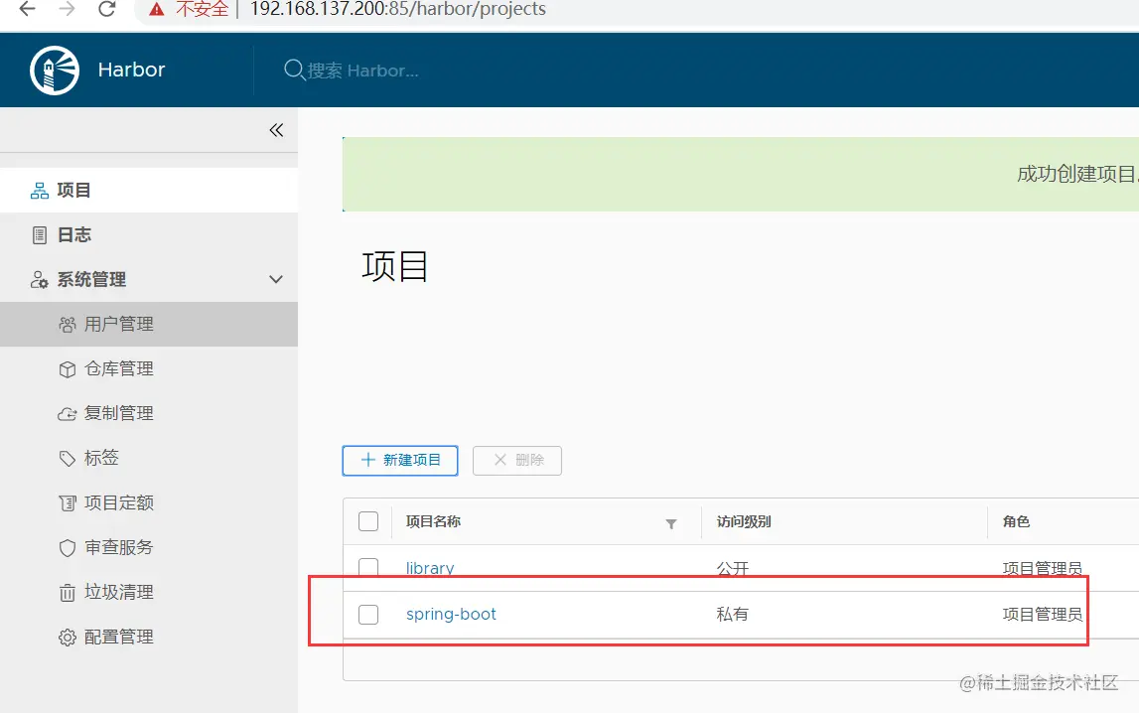Click the 项目 page heading
This screenshot has width=1139, height=713.
[395, 266]
